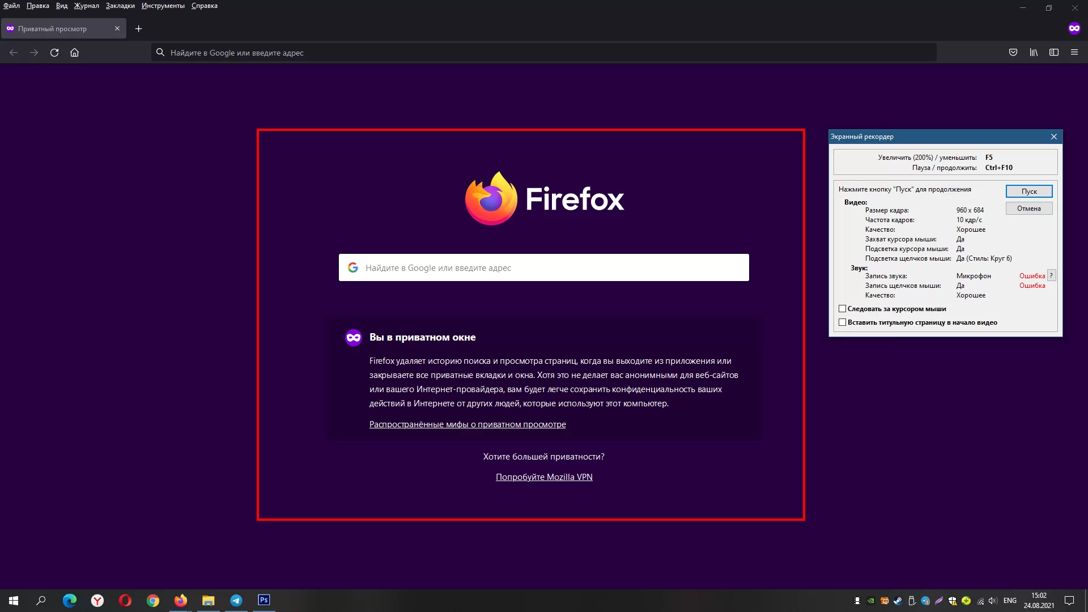Click the Да (Стиль: Круг 6) value

[984, 258]
